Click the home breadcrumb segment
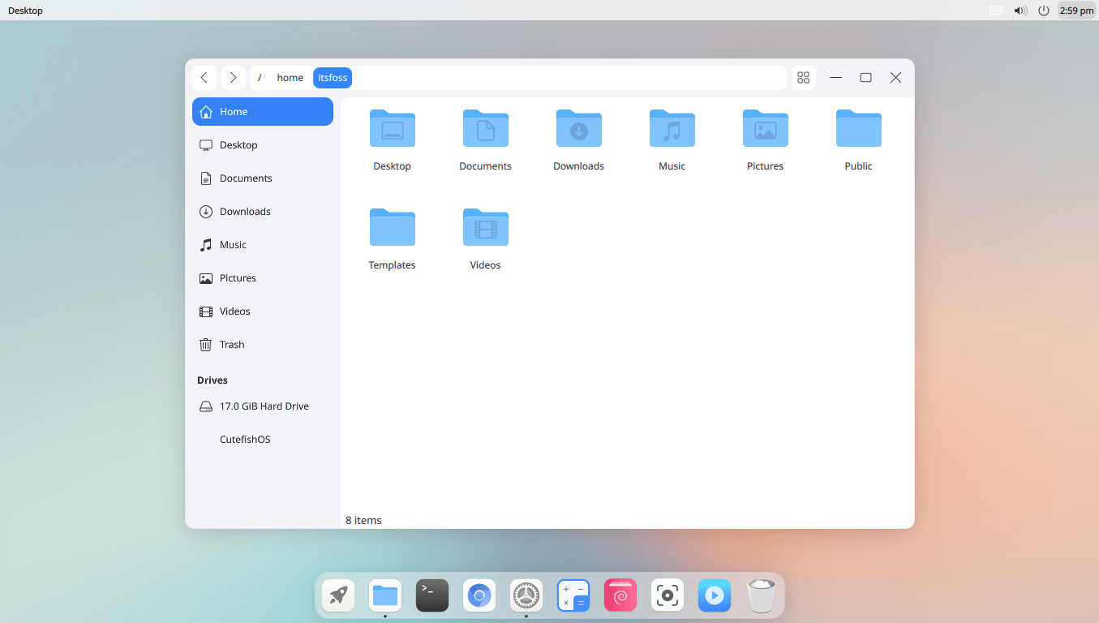1099x623 pixels. pyautogui.click(x=290, y=77)
